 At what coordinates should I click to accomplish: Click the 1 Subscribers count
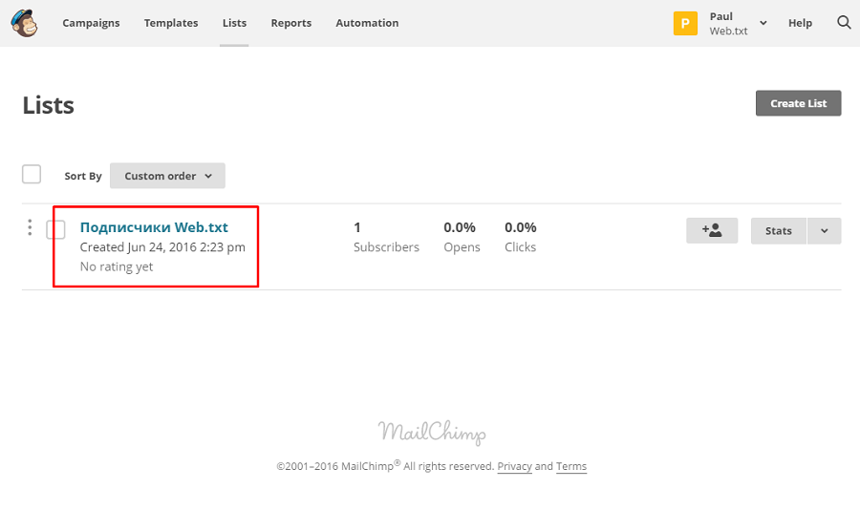[386, 237]
